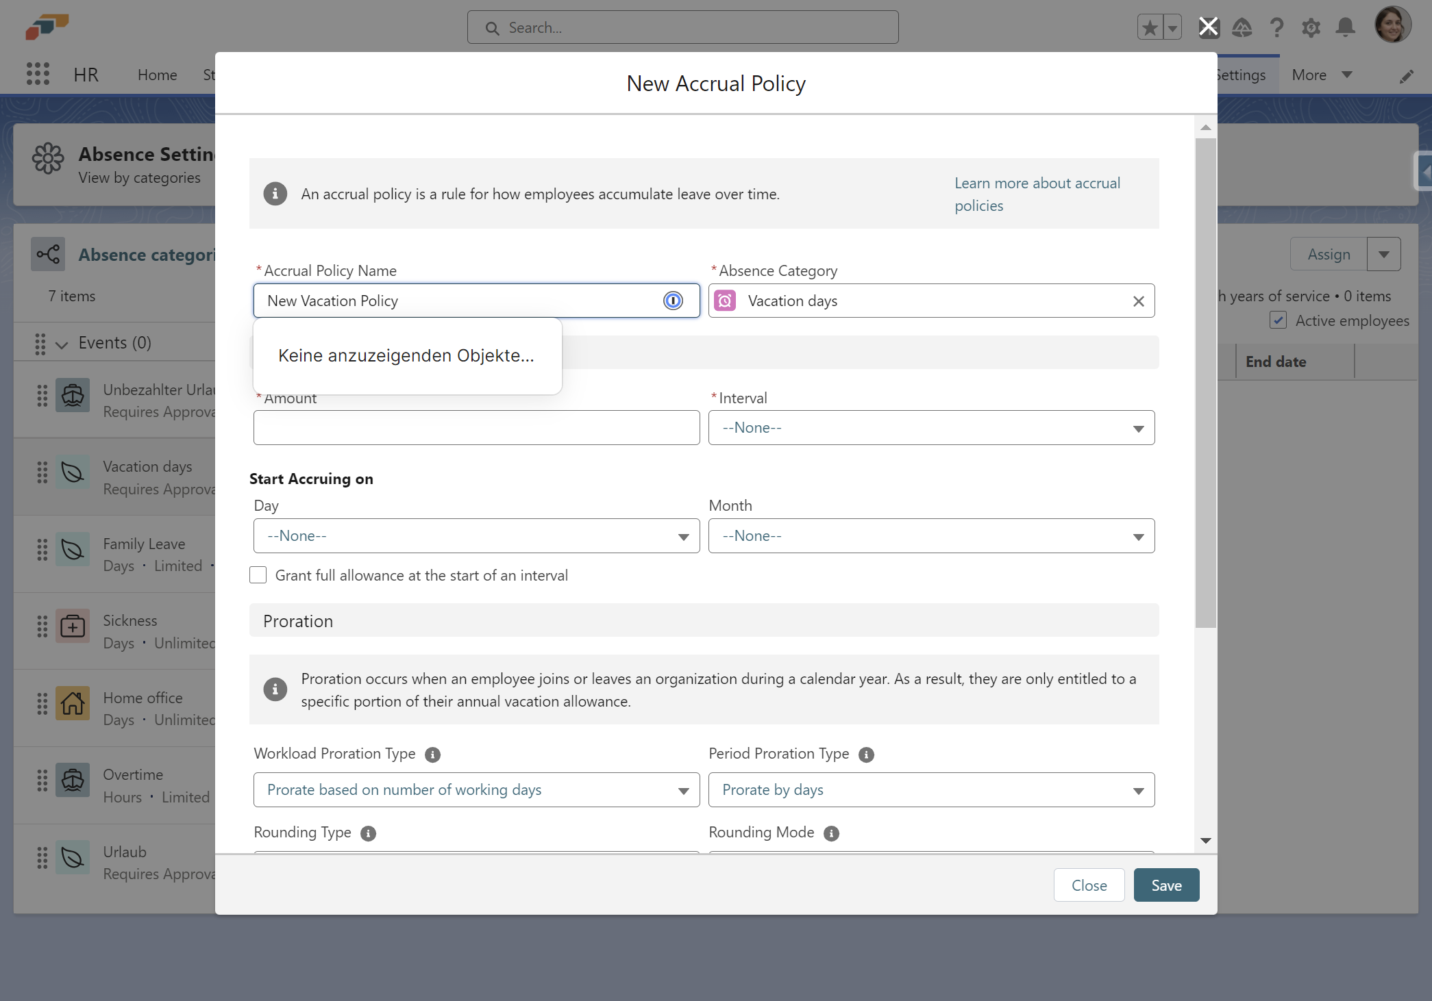The width and height of the screenshot is (1432, 1001).
Task: Save the new accrual policy
Action: [1166, 885]
